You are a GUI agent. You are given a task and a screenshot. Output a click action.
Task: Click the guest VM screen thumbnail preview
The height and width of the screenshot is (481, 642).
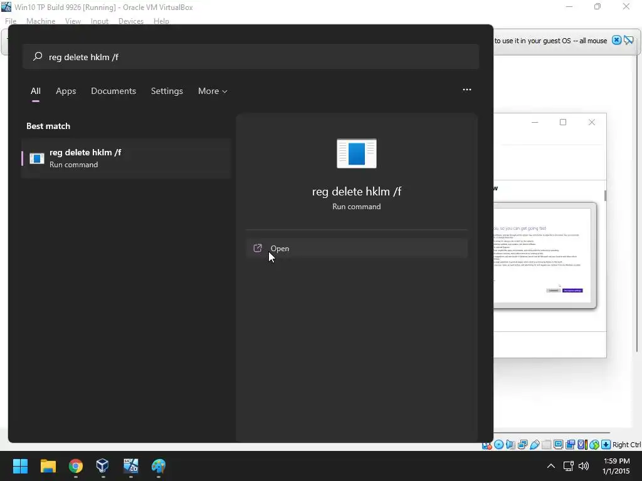(545, 256)
